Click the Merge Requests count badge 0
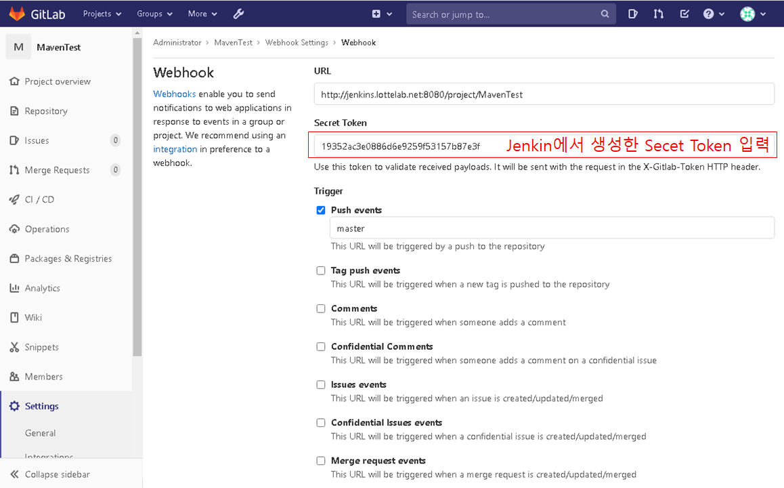 [116, 169]
